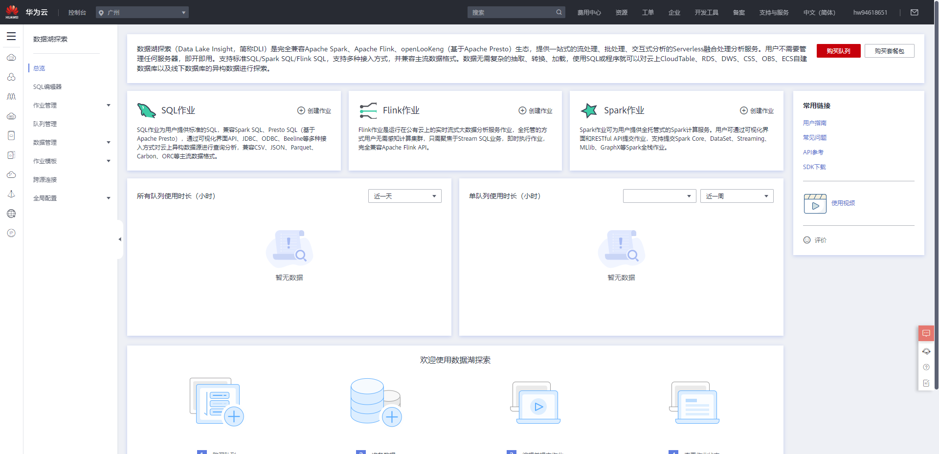939x454 pixels.
Task: Click the cloud gauge icon in left rail
Action: 11,174
